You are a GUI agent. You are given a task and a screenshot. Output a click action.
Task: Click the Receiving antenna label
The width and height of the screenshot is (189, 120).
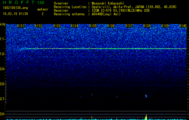coord(69,14)
